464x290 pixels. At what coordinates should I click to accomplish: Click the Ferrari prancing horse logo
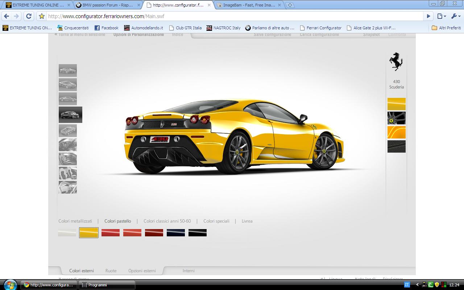pyautogui.click(x=396, y=62)
